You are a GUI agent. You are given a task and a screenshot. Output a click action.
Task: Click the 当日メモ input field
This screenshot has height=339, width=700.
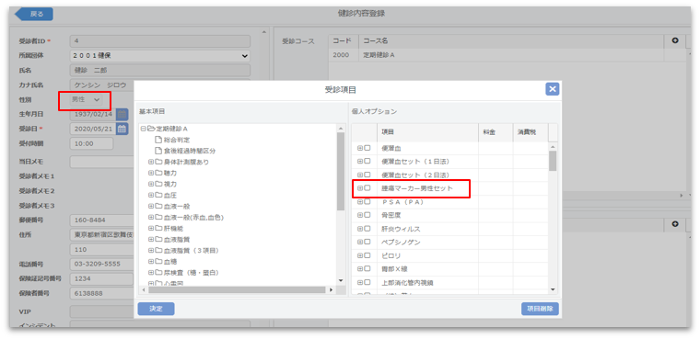(102, 162)
